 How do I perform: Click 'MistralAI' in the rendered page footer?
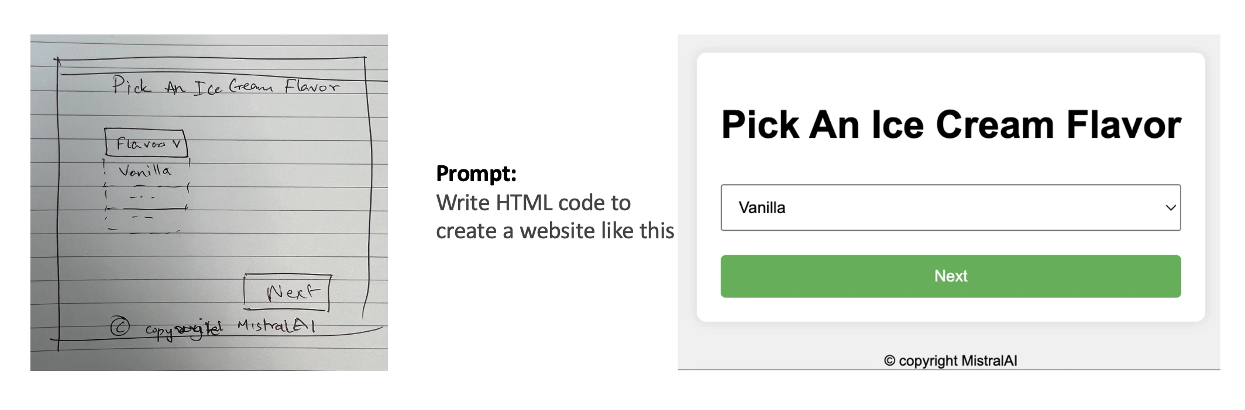989,361
